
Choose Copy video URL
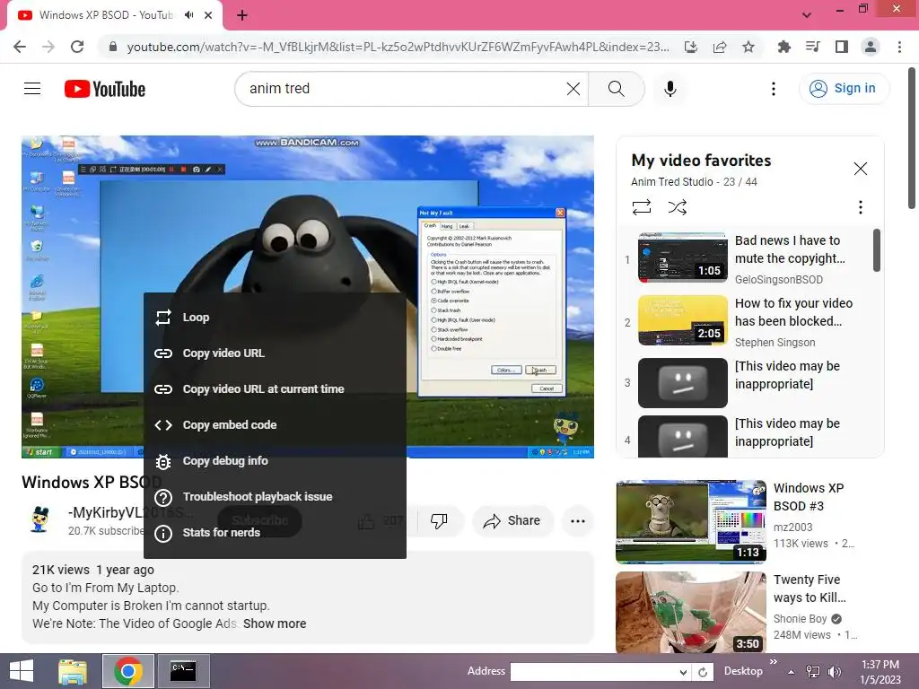pyautogui.click(x=275, y=353)
